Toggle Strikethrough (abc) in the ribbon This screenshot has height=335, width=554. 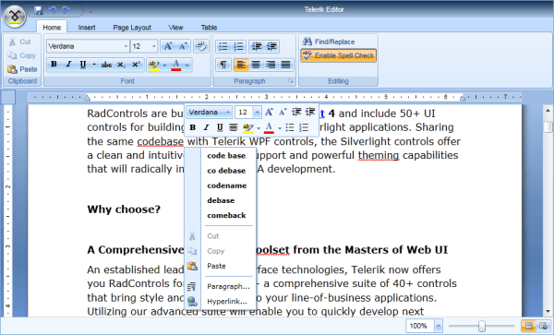coord(106,65)
